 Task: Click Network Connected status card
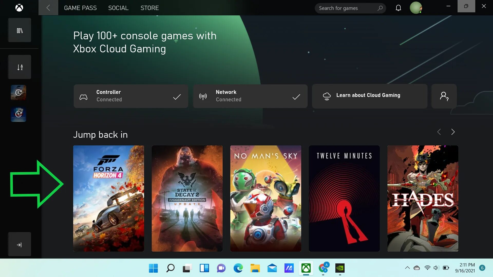point(250,96)
